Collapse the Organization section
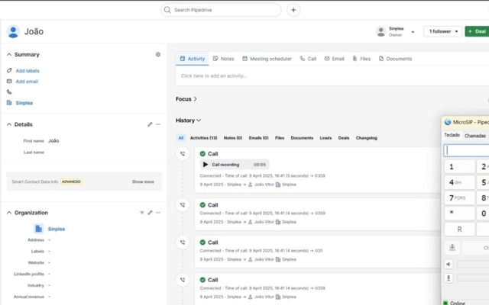Image resolution: width=489 pixels, height=305 pixels. tap(9, 213)
